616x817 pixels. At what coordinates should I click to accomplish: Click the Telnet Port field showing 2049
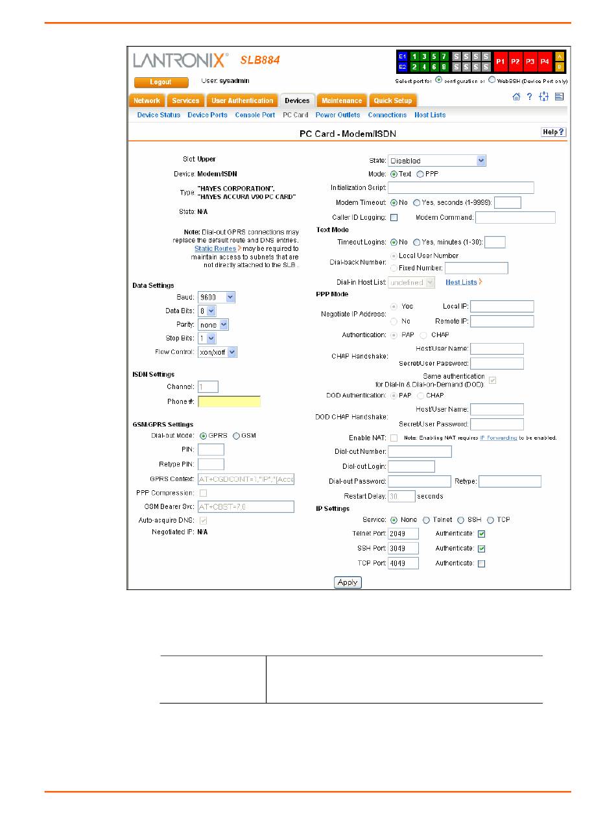(x=403, y=534)
